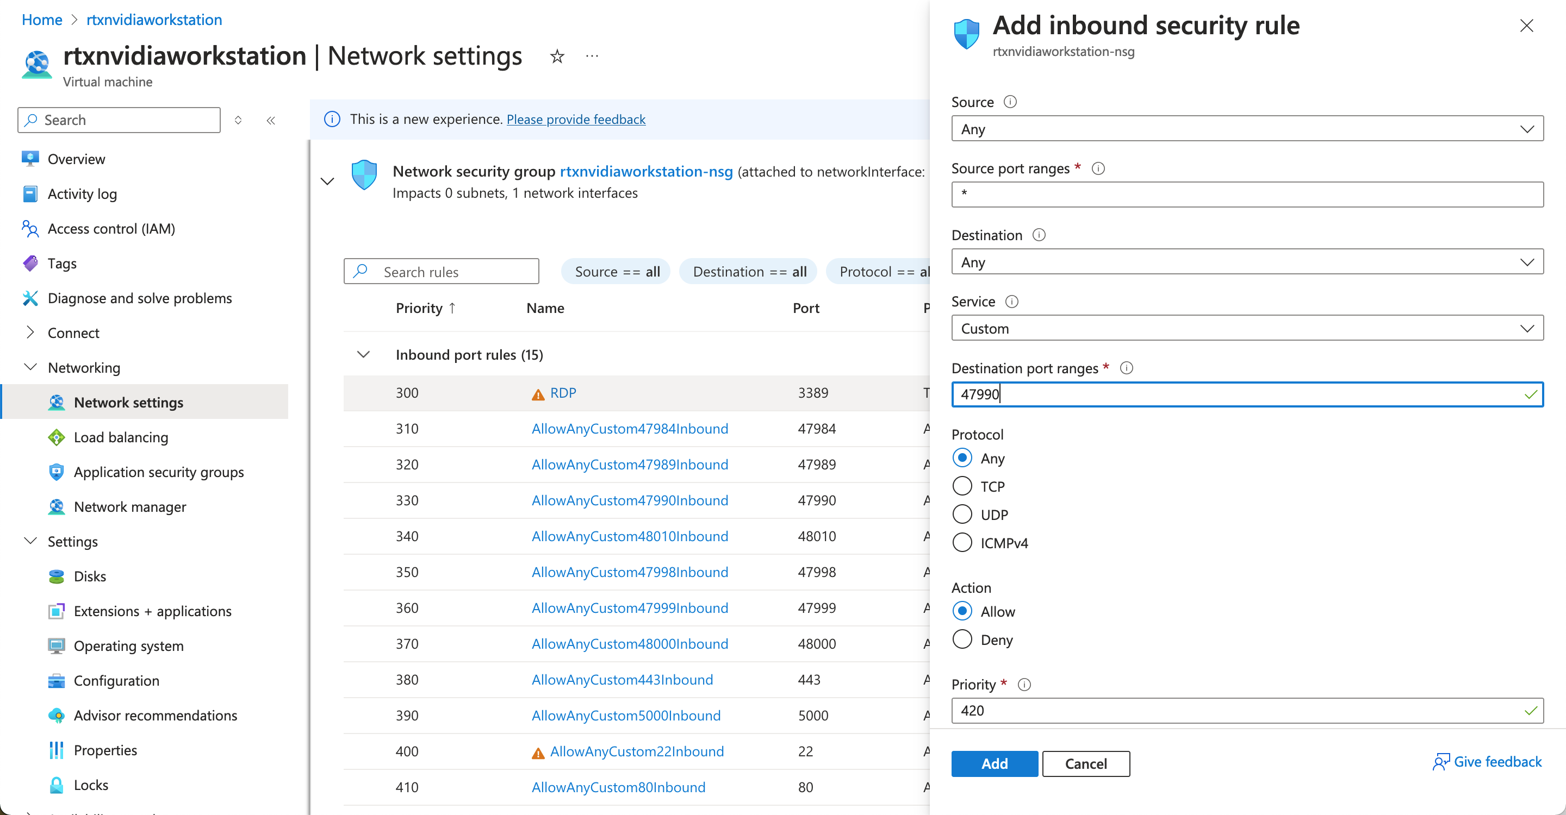Screen dimensions: 1566x815
Task: Open the ellipsis more options menu
Action: 592,57
